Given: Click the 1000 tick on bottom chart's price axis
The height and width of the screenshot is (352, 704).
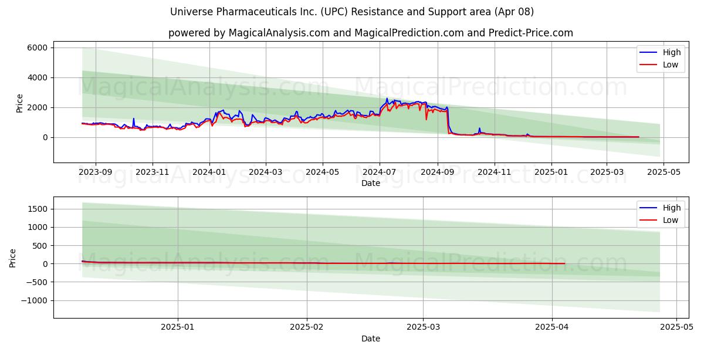Looking at the screenshot, I should click(38, 227).
